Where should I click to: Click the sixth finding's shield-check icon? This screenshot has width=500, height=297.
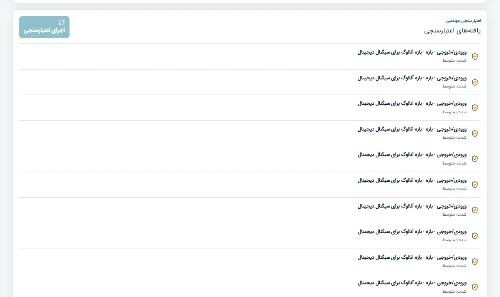pyautogui.click(x=475, y=184)
